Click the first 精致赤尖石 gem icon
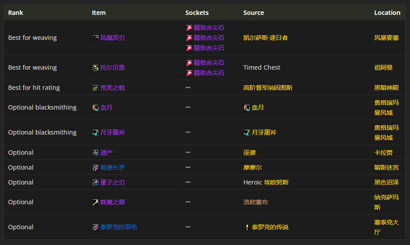 [x=189, y=28]
